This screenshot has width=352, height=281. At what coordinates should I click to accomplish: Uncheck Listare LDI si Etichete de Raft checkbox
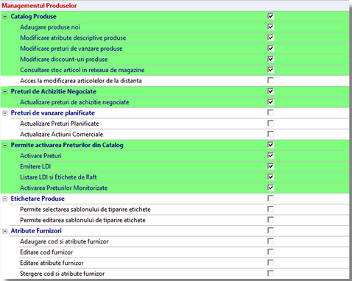point(270,177)
